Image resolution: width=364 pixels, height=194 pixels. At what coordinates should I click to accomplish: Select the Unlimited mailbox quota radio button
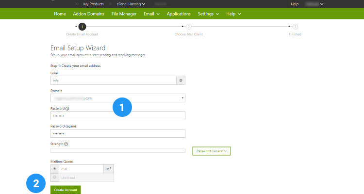(x=55, y=178)
